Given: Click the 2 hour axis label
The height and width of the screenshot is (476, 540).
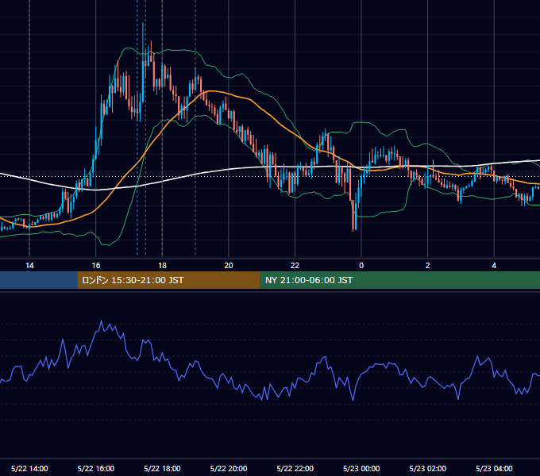Looking at the screenshot, I should [x=428, y=266].
